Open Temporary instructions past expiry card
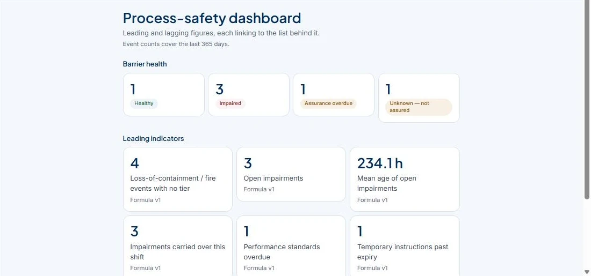Viewport: 591px width, 276px height. tap(405, 246)
